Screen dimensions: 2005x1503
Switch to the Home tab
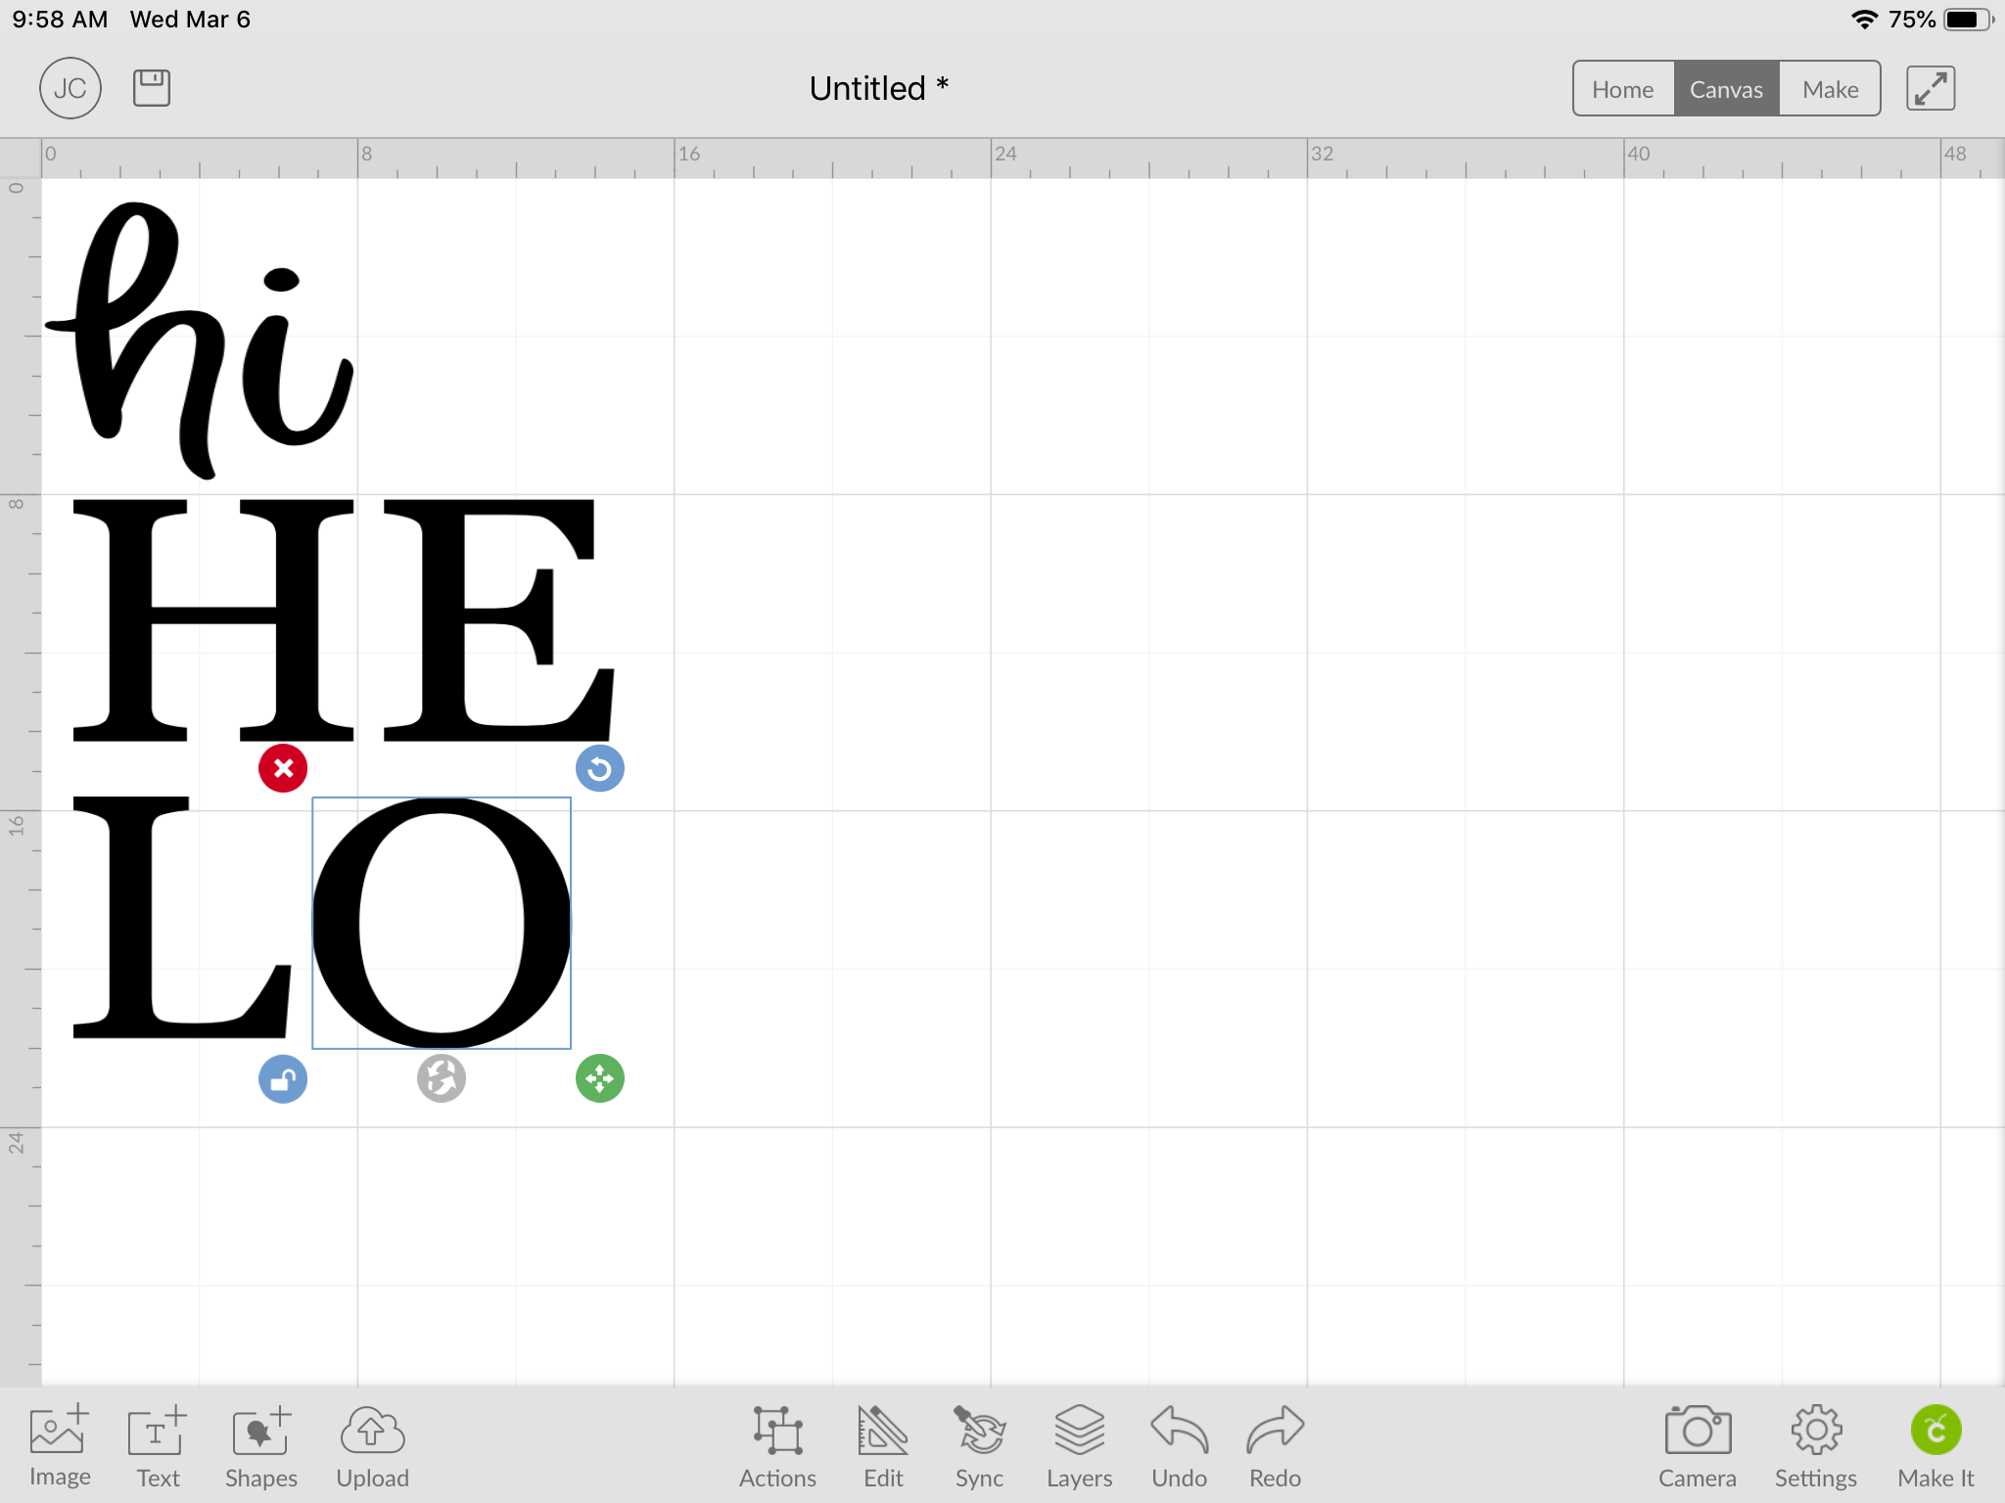(1622, 89)
